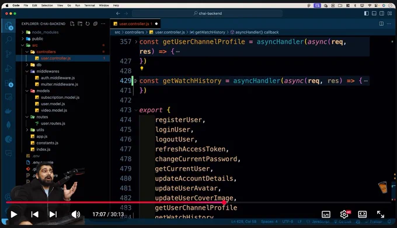Switch video to theater mode
The height and width of the screenshot is (228, 397).
click(x=363, y=215)
